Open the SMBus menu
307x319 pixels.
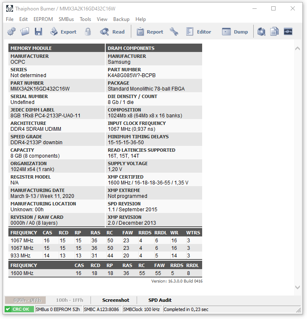(66, 19)
